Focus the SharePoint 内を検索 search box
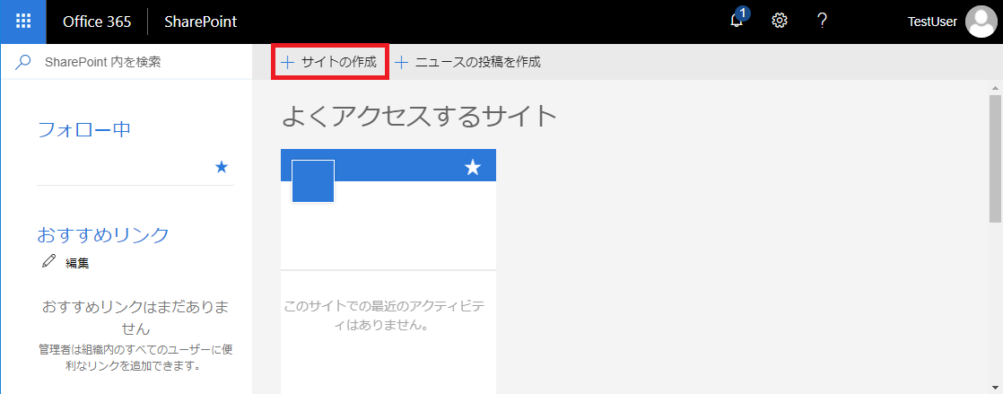The width and height of the screenshot is (1003, 394). (x=126, y=62)
